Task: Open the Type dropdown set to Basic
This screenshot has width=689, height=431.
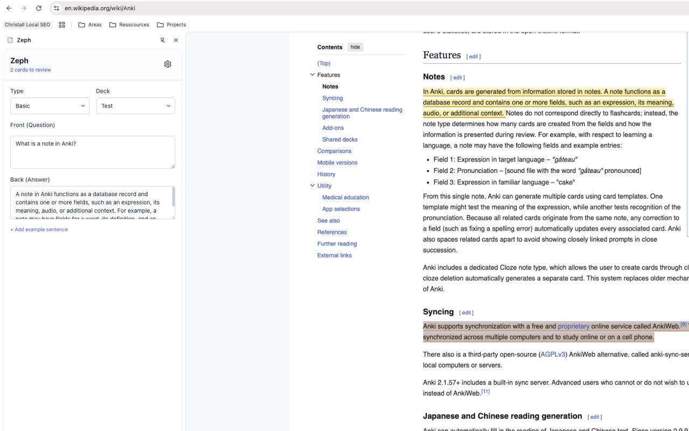Action: 50,106
